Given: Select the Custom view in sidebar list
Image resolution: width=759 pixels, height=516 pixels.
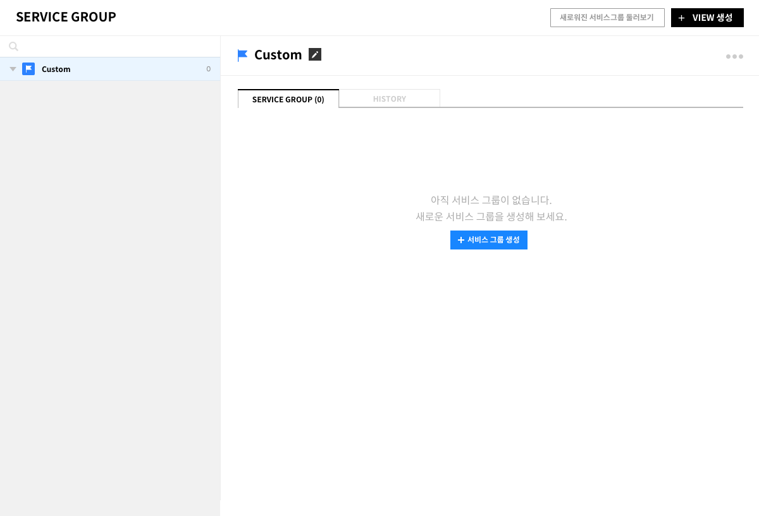Looking at the screenshot, I should 56,69.
